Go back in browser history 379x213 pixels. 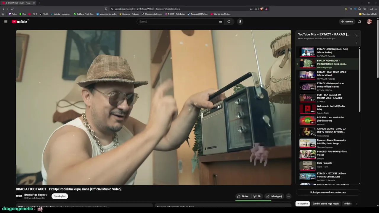pos(4,9)
